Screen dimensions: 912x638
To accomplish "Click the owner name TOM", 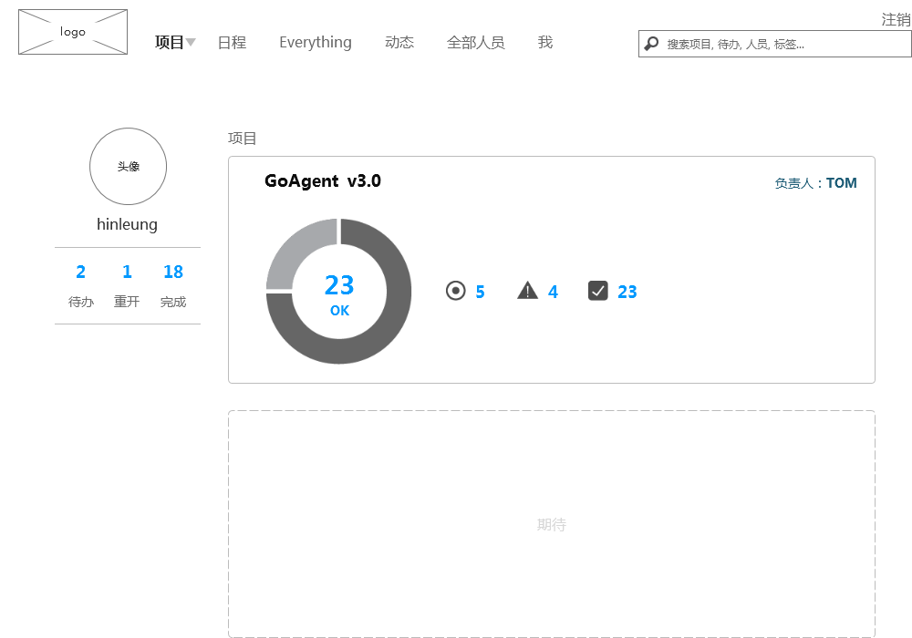I will 841,183.
